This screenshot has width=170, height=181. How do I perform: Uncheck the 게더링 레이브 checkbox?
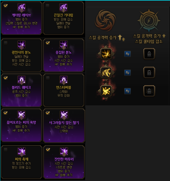coord(5,5)
